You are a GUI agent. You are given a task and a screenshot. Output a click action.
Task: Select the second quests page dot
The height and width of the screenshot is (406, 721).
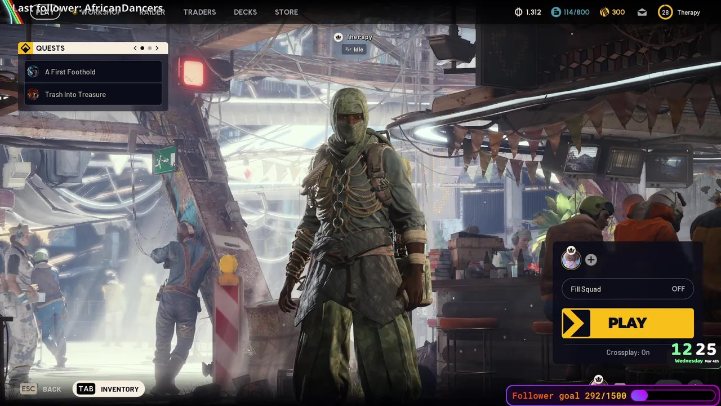pos(150,48)
